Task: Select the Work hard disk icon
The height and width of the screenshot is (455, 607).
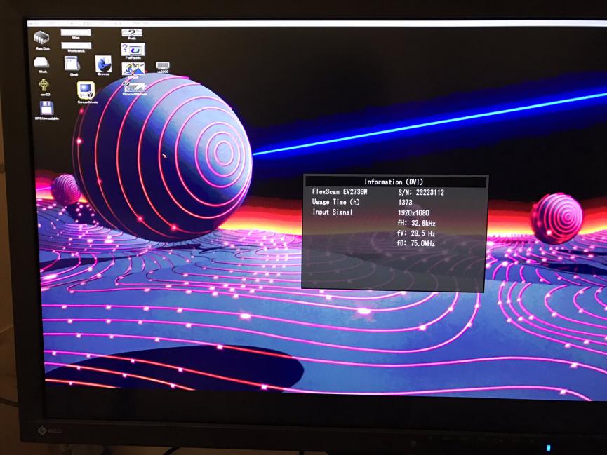Action: (x=42, y=63)
